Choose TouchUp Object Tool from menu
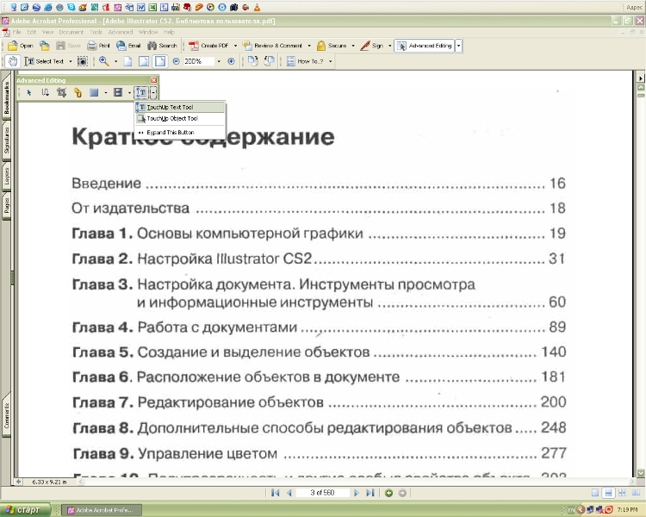Image resolution: width=646 pixels, height=517 pixels. (x=172, y=119)
